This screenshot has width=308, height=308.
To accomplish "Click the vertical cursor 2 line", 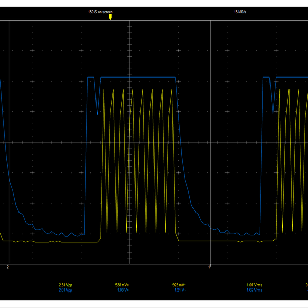I will (9, 142).
